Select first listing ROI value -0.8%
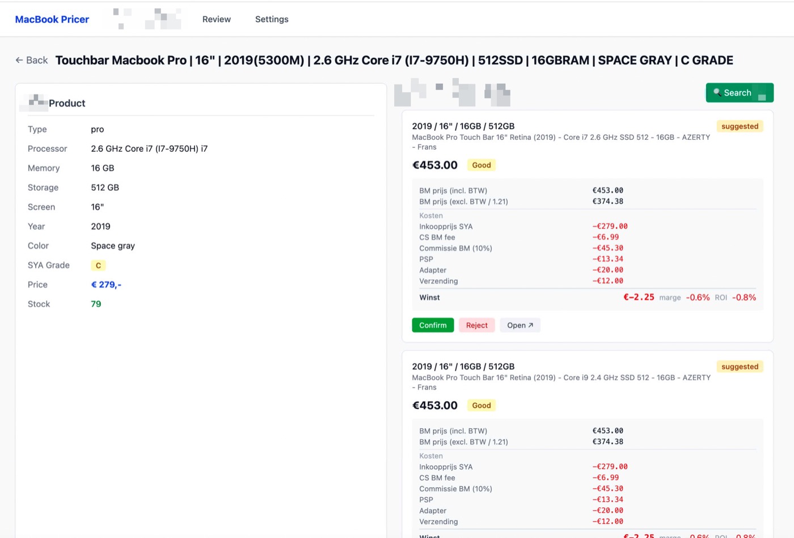The height and width of the screenshot is (538, 794). click(x=744, y=297)
